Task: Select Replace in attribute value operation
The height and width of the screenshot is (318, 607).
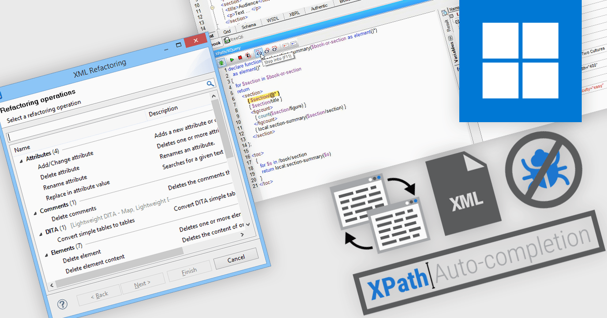Action: (x=77, y=190)
